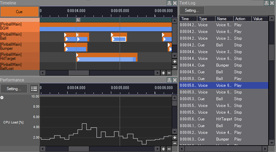Screen dimensions: 276x152
Task: Zoom in Timeline vertically with plus icon
Action: (x=174, y=62)
